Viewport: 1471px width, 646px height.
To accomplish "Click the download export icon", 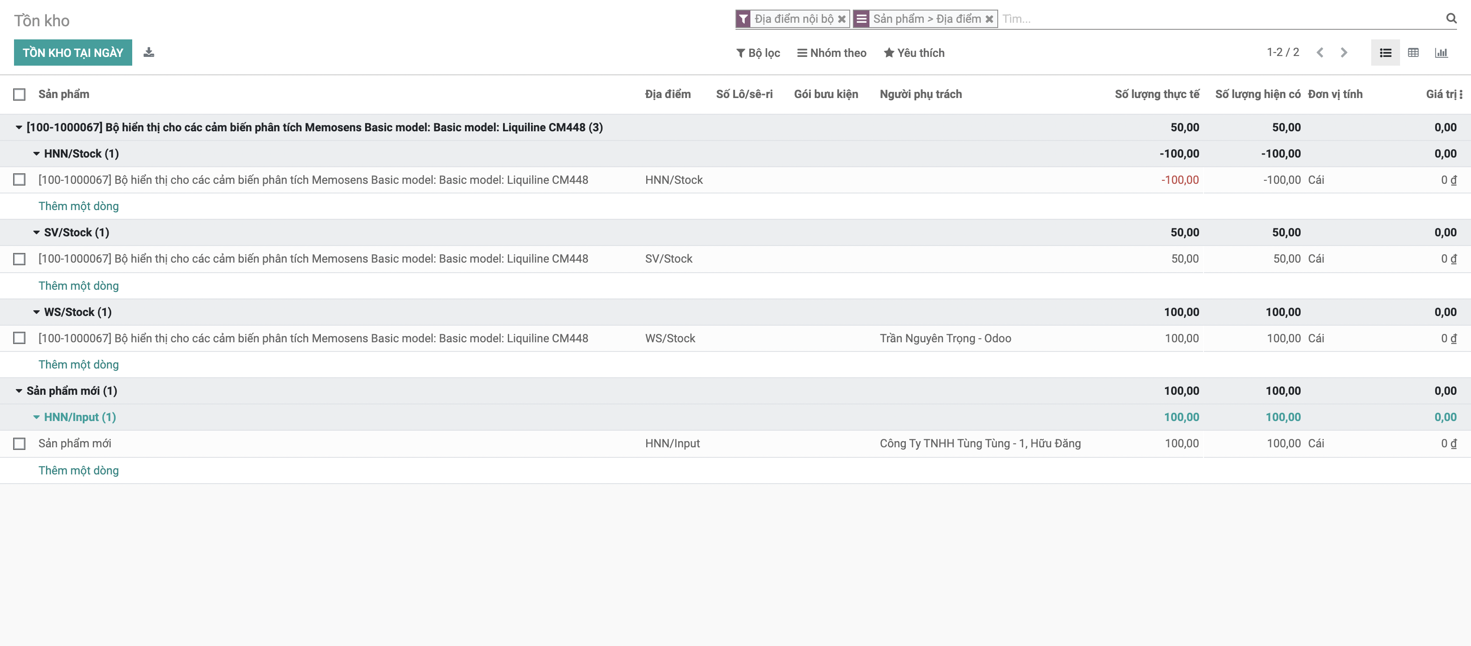I will [148, 53].
